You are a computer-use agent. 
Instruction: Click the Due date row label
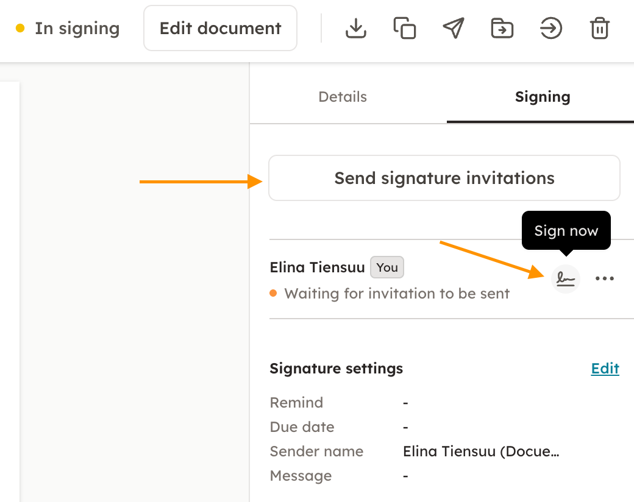tap(302, 427)
